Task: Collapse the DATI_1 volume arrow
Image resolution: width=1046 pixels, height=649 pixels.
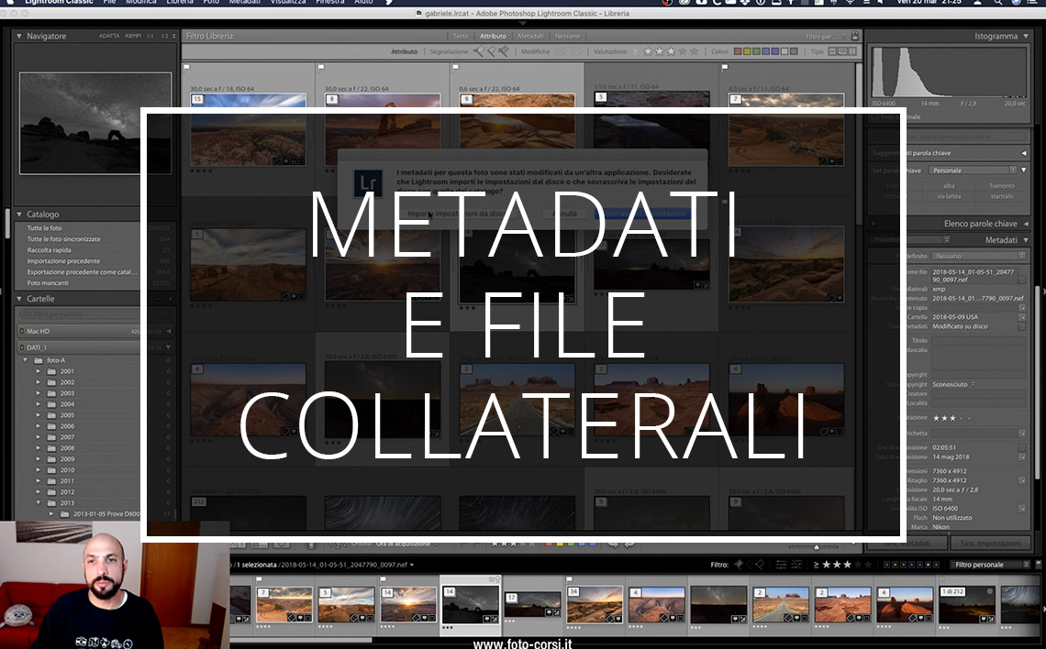Action: tap(168, 347)
